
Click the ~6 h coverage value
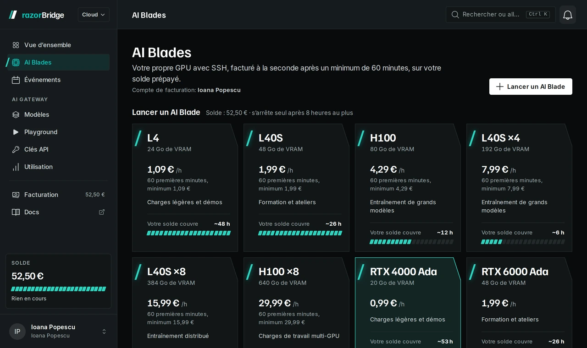pos(558,233)
